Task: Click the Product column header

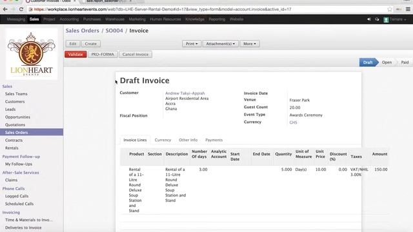Action: click(x=136, y=154)
